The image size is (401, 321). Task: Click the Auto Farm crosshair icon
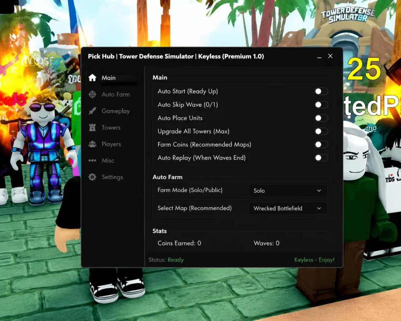point(92,94)
